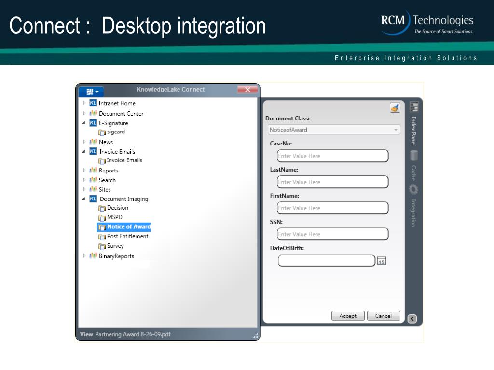Select the Document Center tree item
The image size is (494, 370).
(x=121, y=114)
